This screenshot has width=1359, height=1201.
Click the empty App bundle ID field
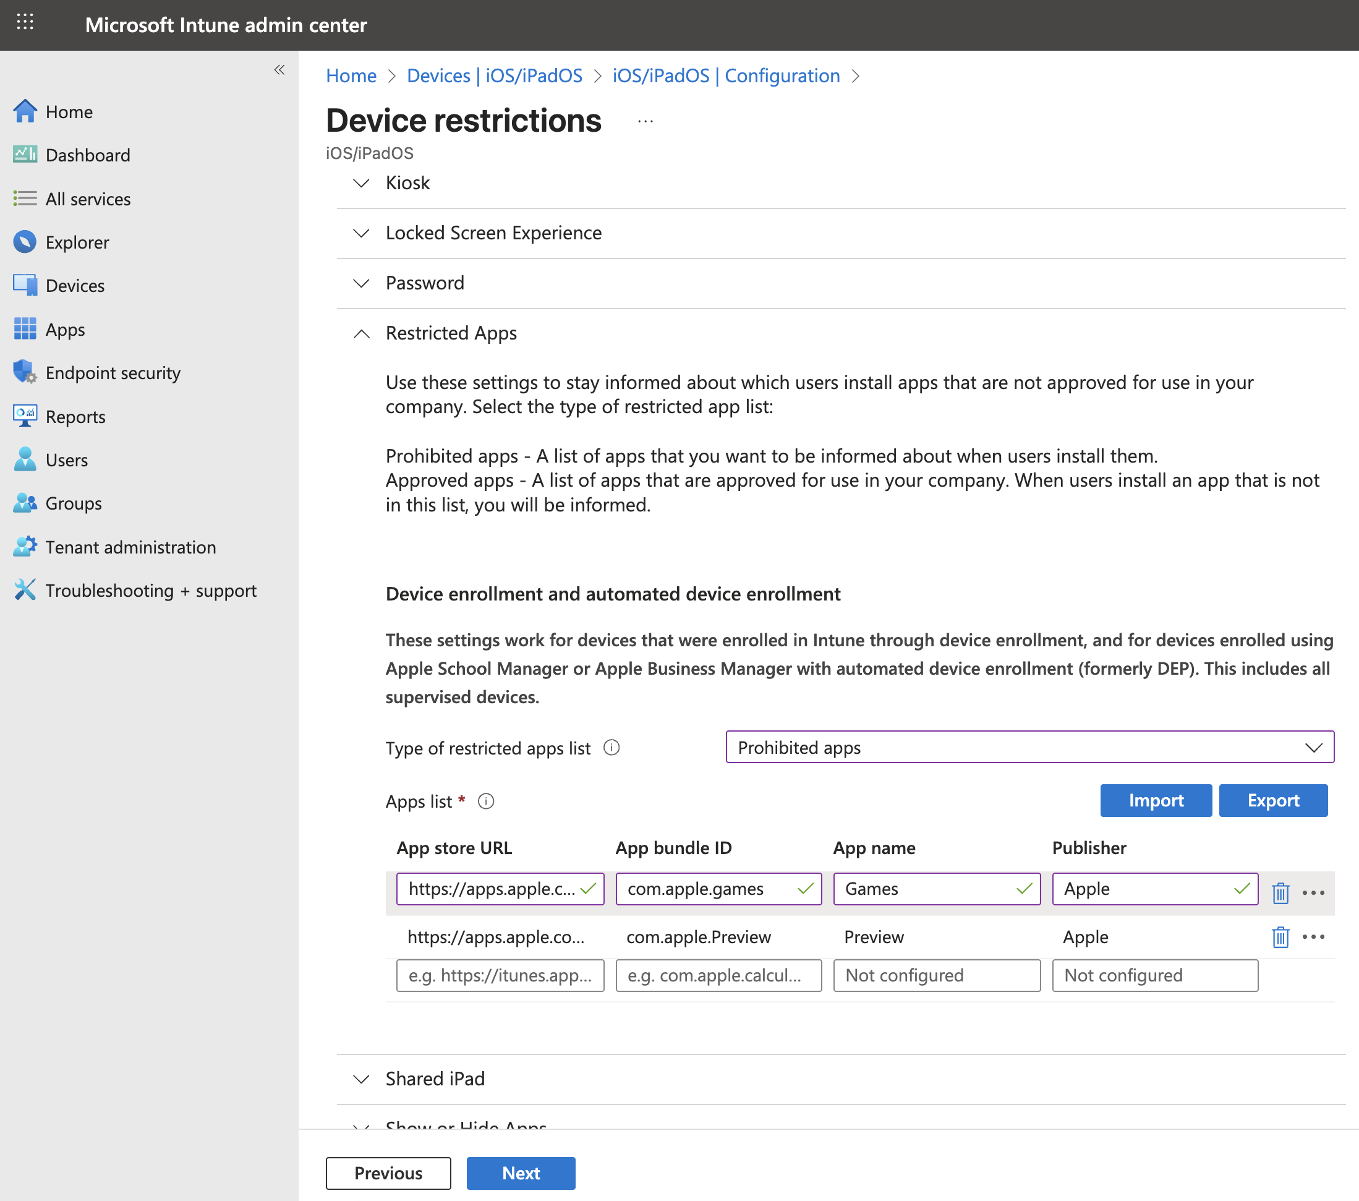[x=718, y=975]
